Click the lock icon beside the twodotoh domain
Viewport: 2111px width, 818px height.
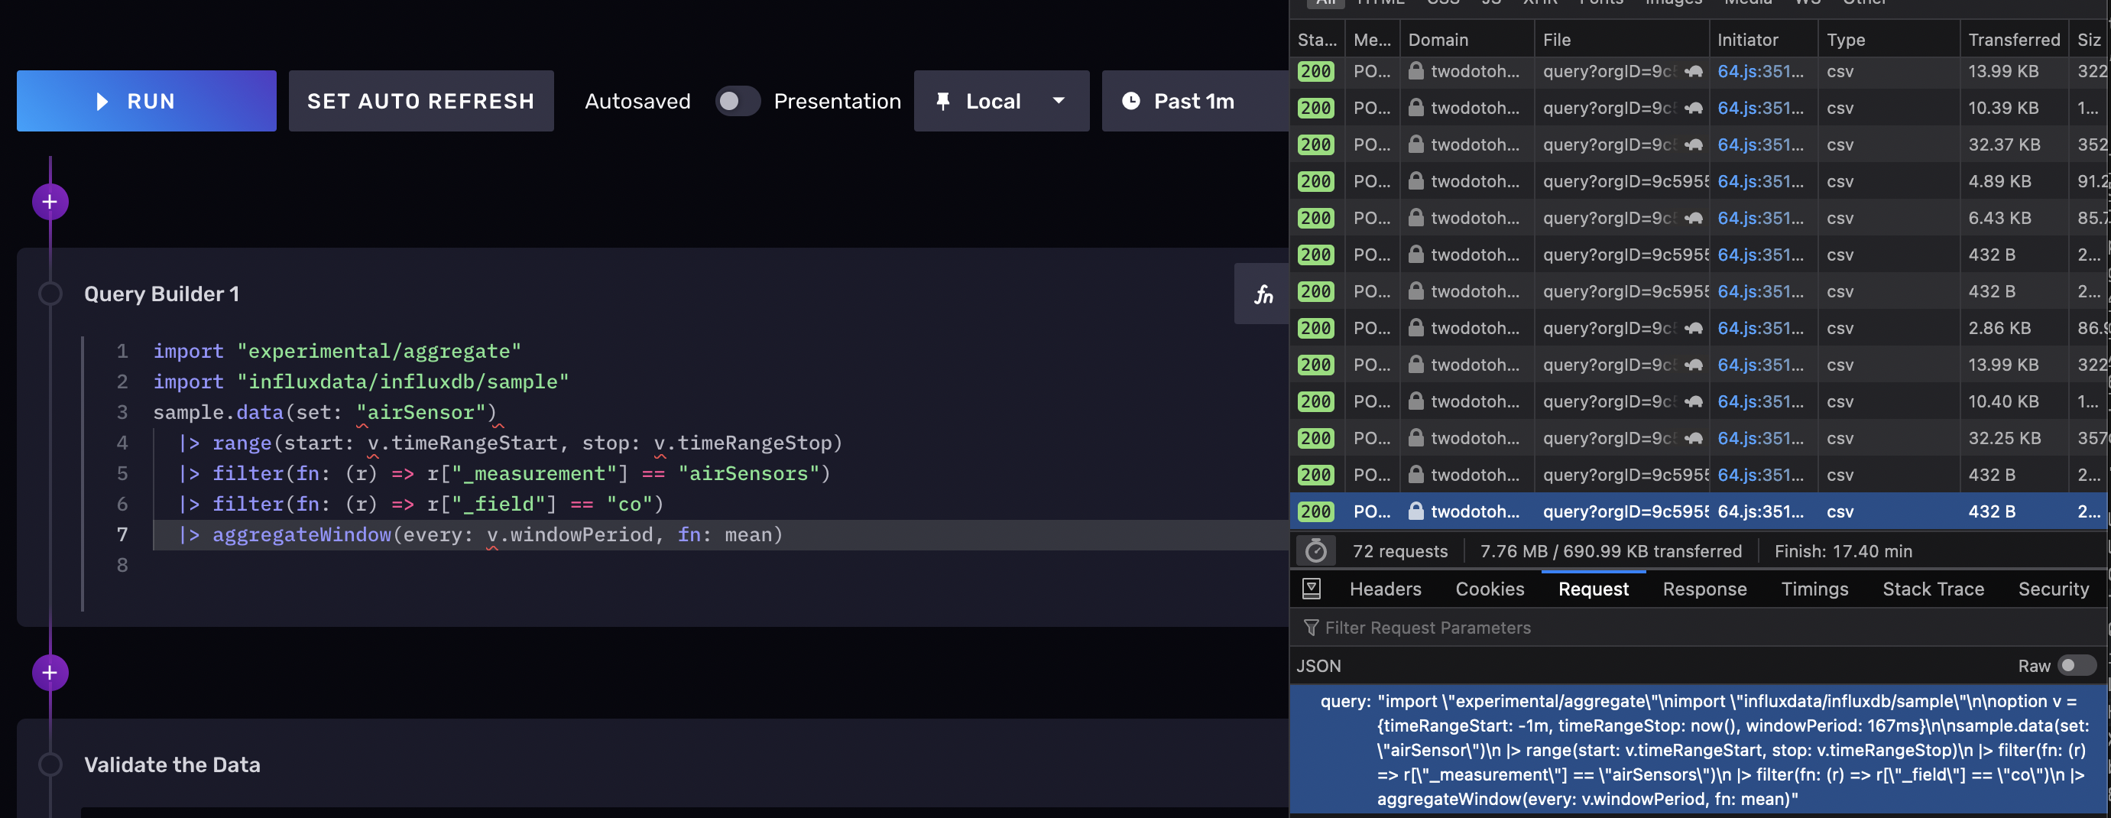coord(1415,71)
